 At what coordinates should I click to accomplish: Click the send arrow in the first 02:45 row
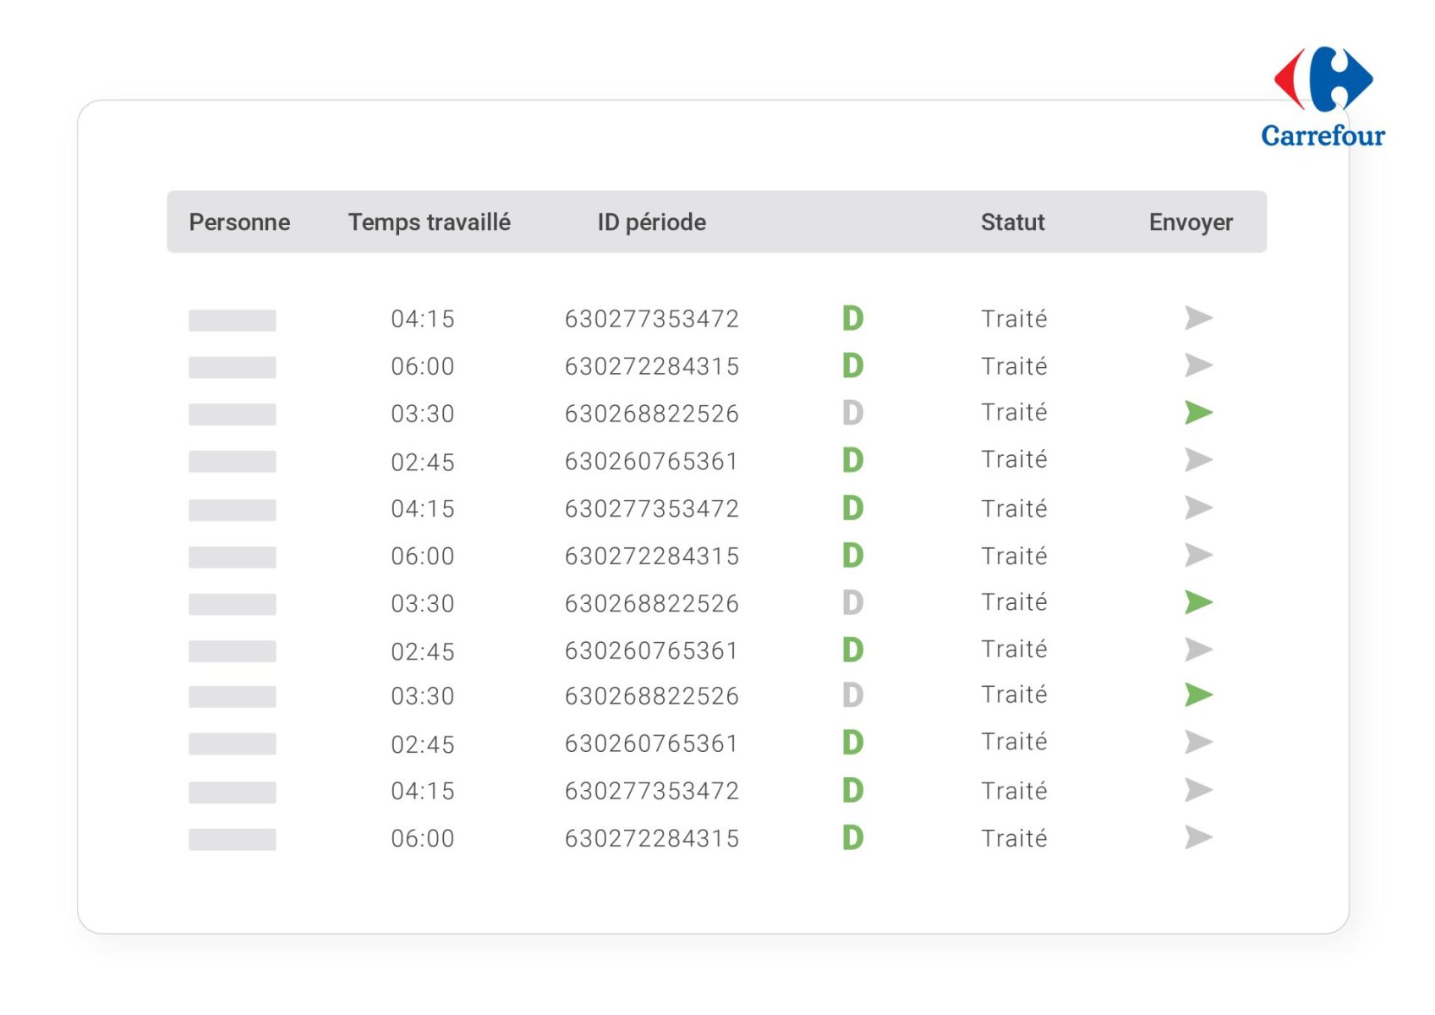click(x=1198, y=460)
